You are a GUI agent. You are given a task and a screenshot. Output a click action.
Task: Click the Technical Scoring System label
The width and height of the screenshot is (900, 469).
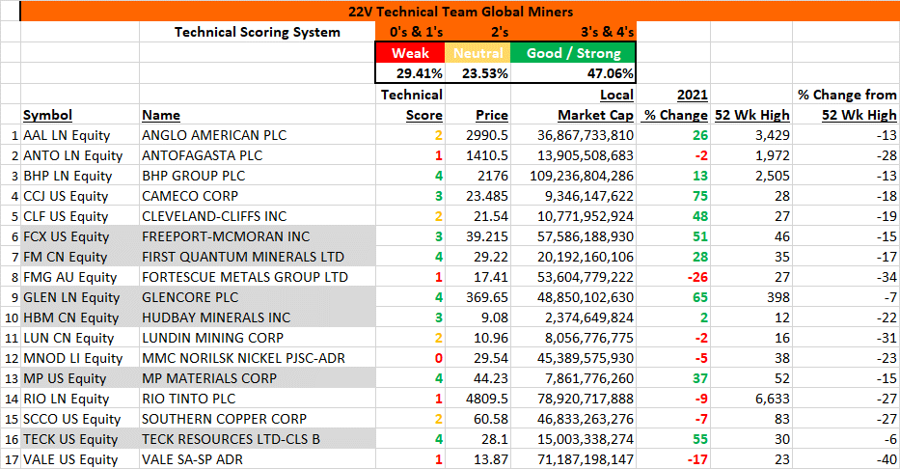[x=258, y=32]
